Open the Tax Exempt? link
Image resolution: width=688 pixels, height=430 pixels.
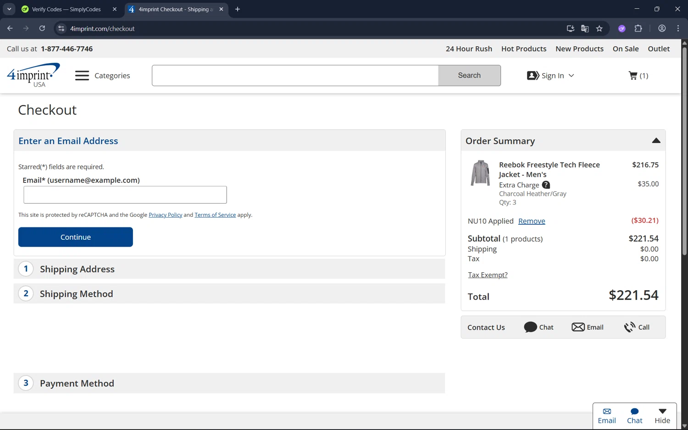pyautogui.click(x=488, y=275)
